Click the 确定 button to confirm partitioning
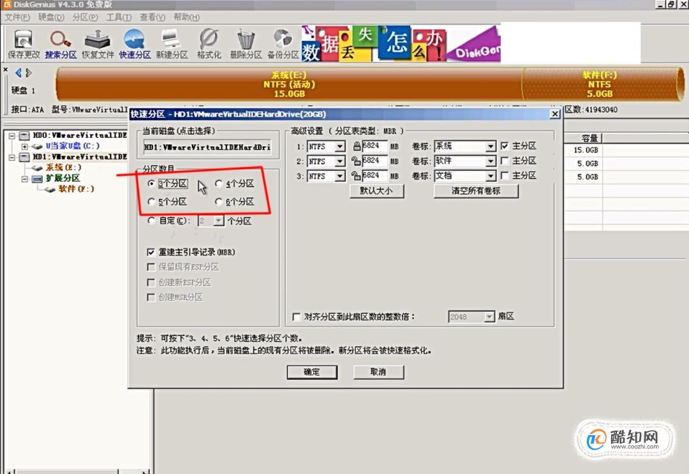Viewport: 689px width, 474px height. click(312, 372)
